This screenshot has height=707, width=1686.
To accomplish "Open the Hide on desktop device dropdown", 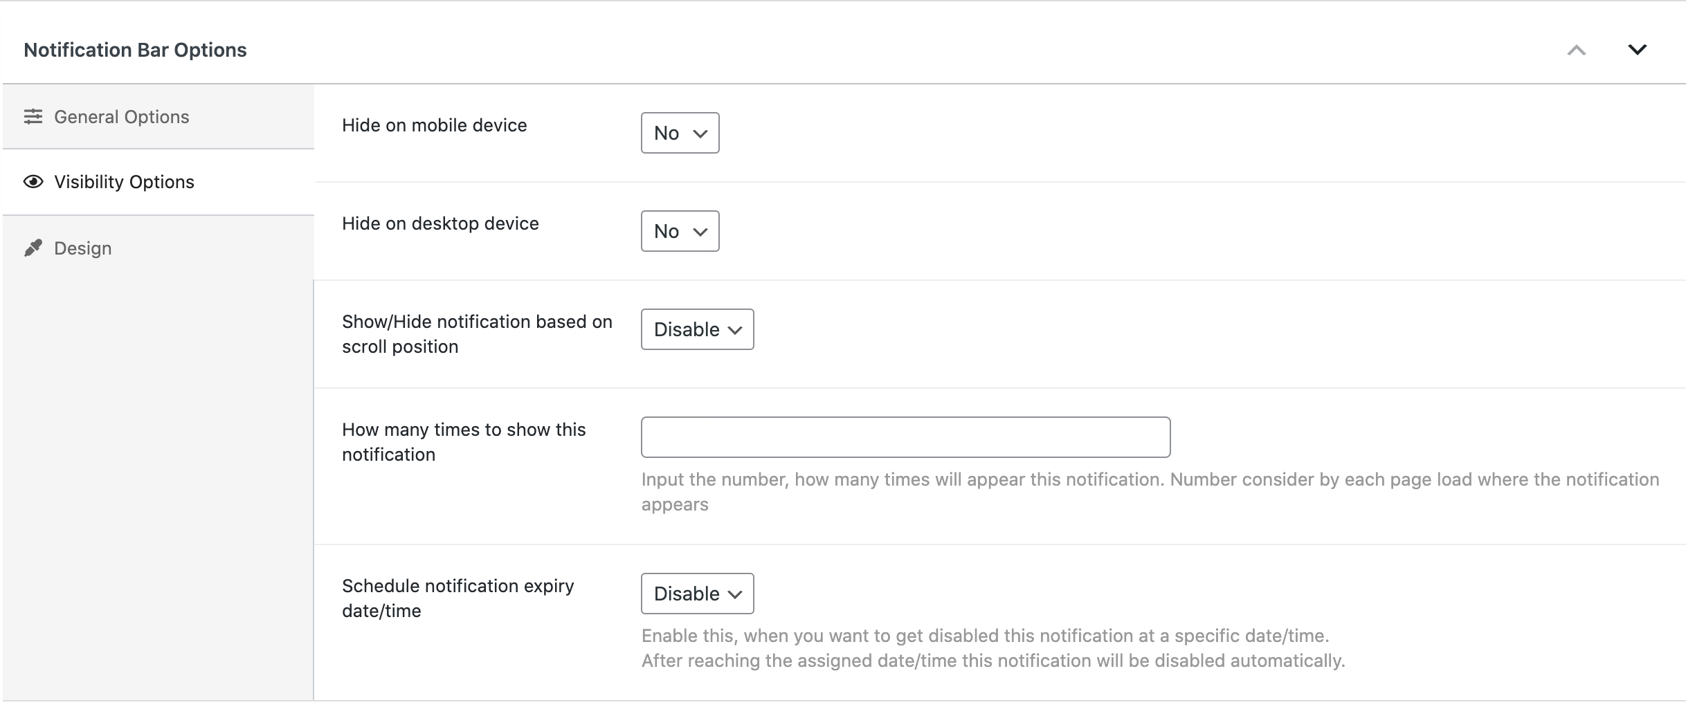I will (x=680, y=231).
